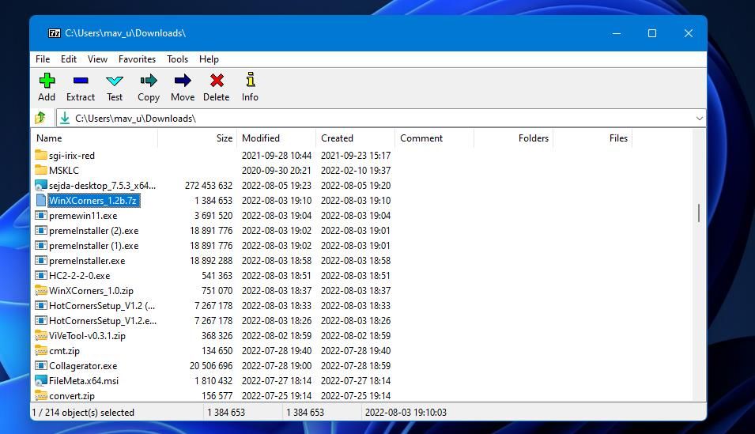Run Test with the checkmark icon

click(x=115, y=81)
